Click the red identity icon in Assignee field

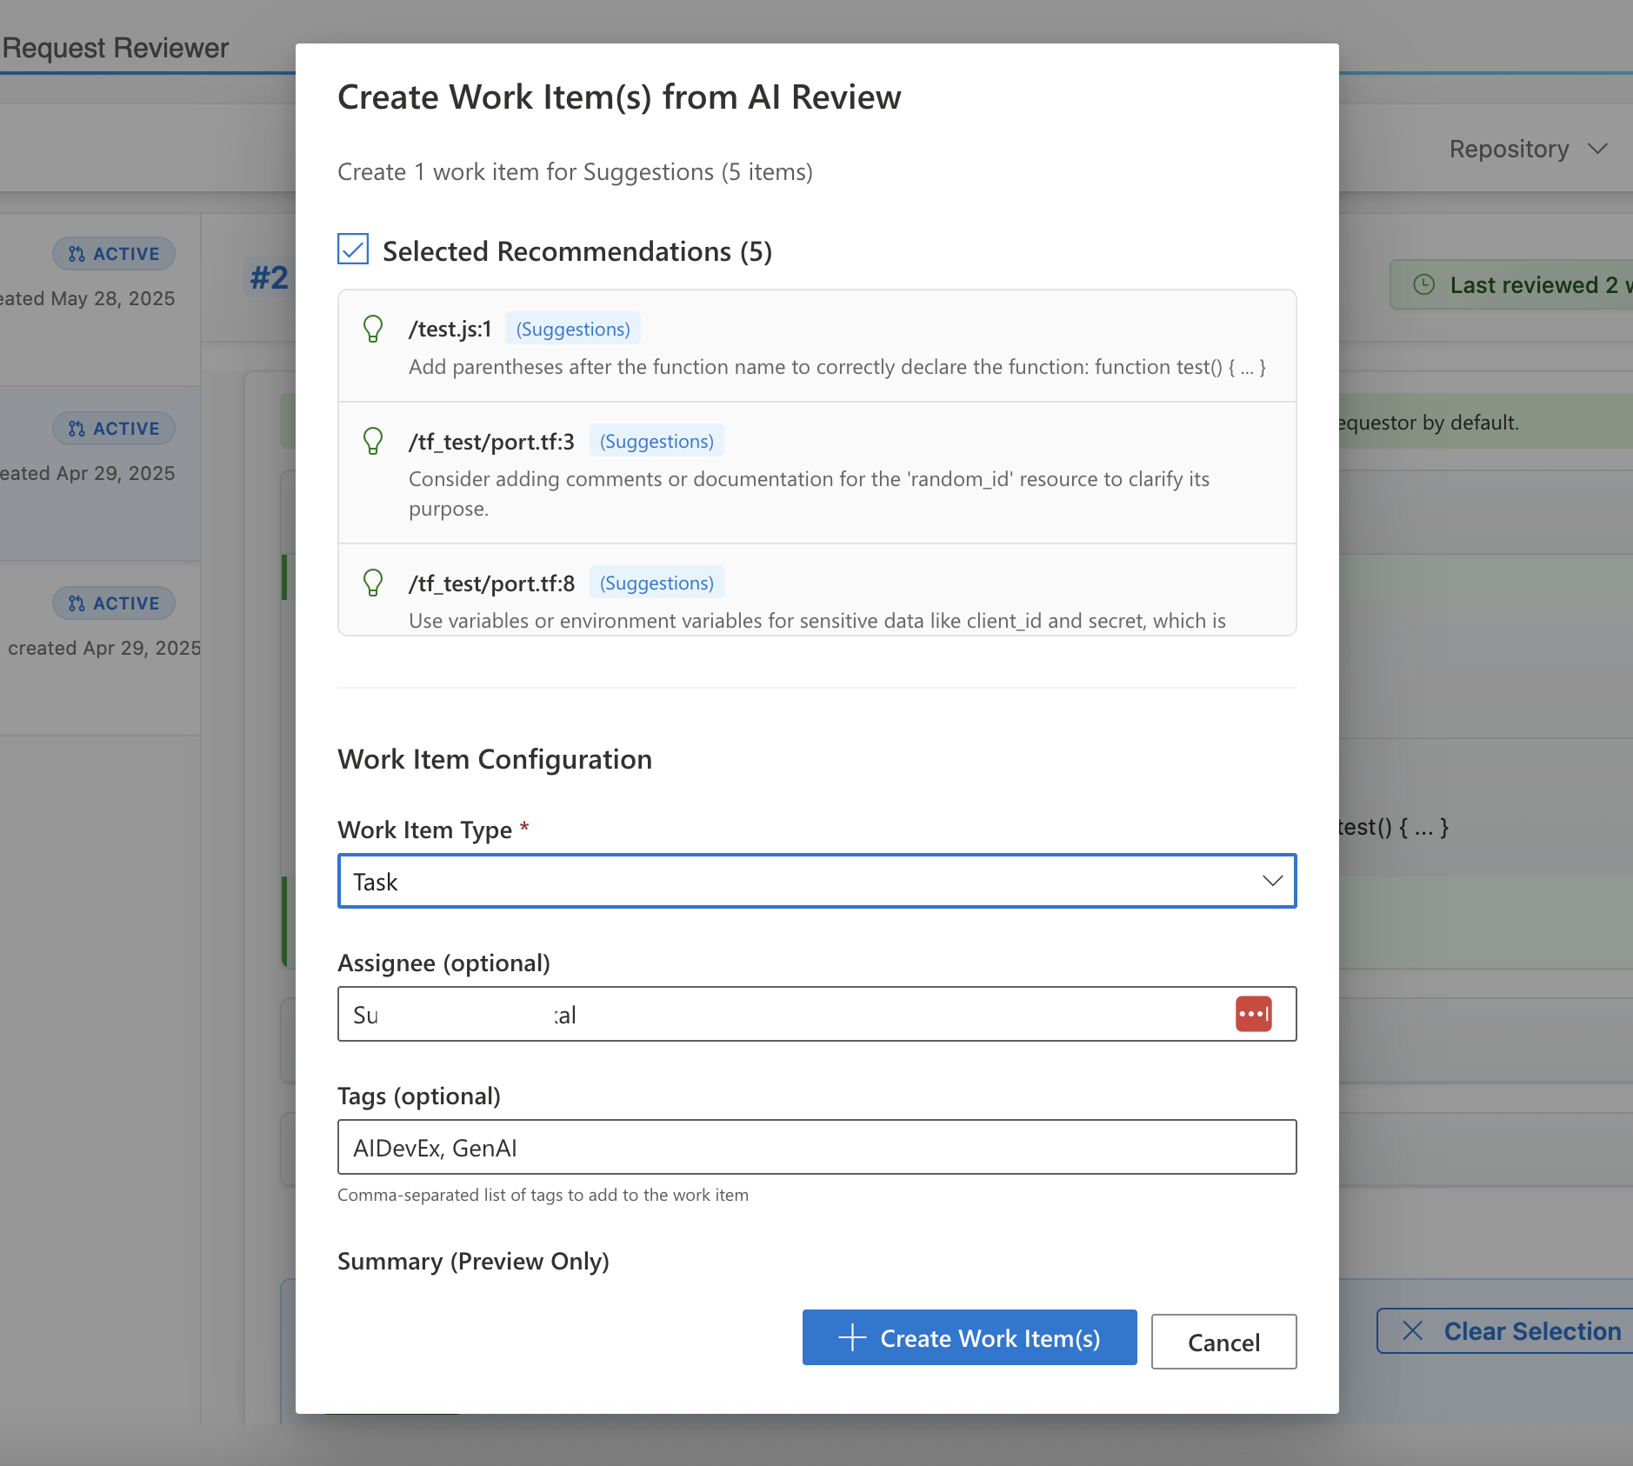coord(1252,1013)
